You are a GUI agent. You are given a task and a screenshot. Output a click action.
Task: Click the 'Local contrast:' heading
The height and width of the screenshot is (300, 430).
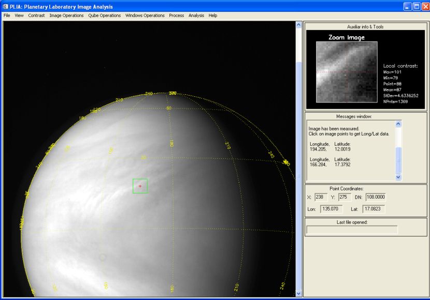point(400,66)
